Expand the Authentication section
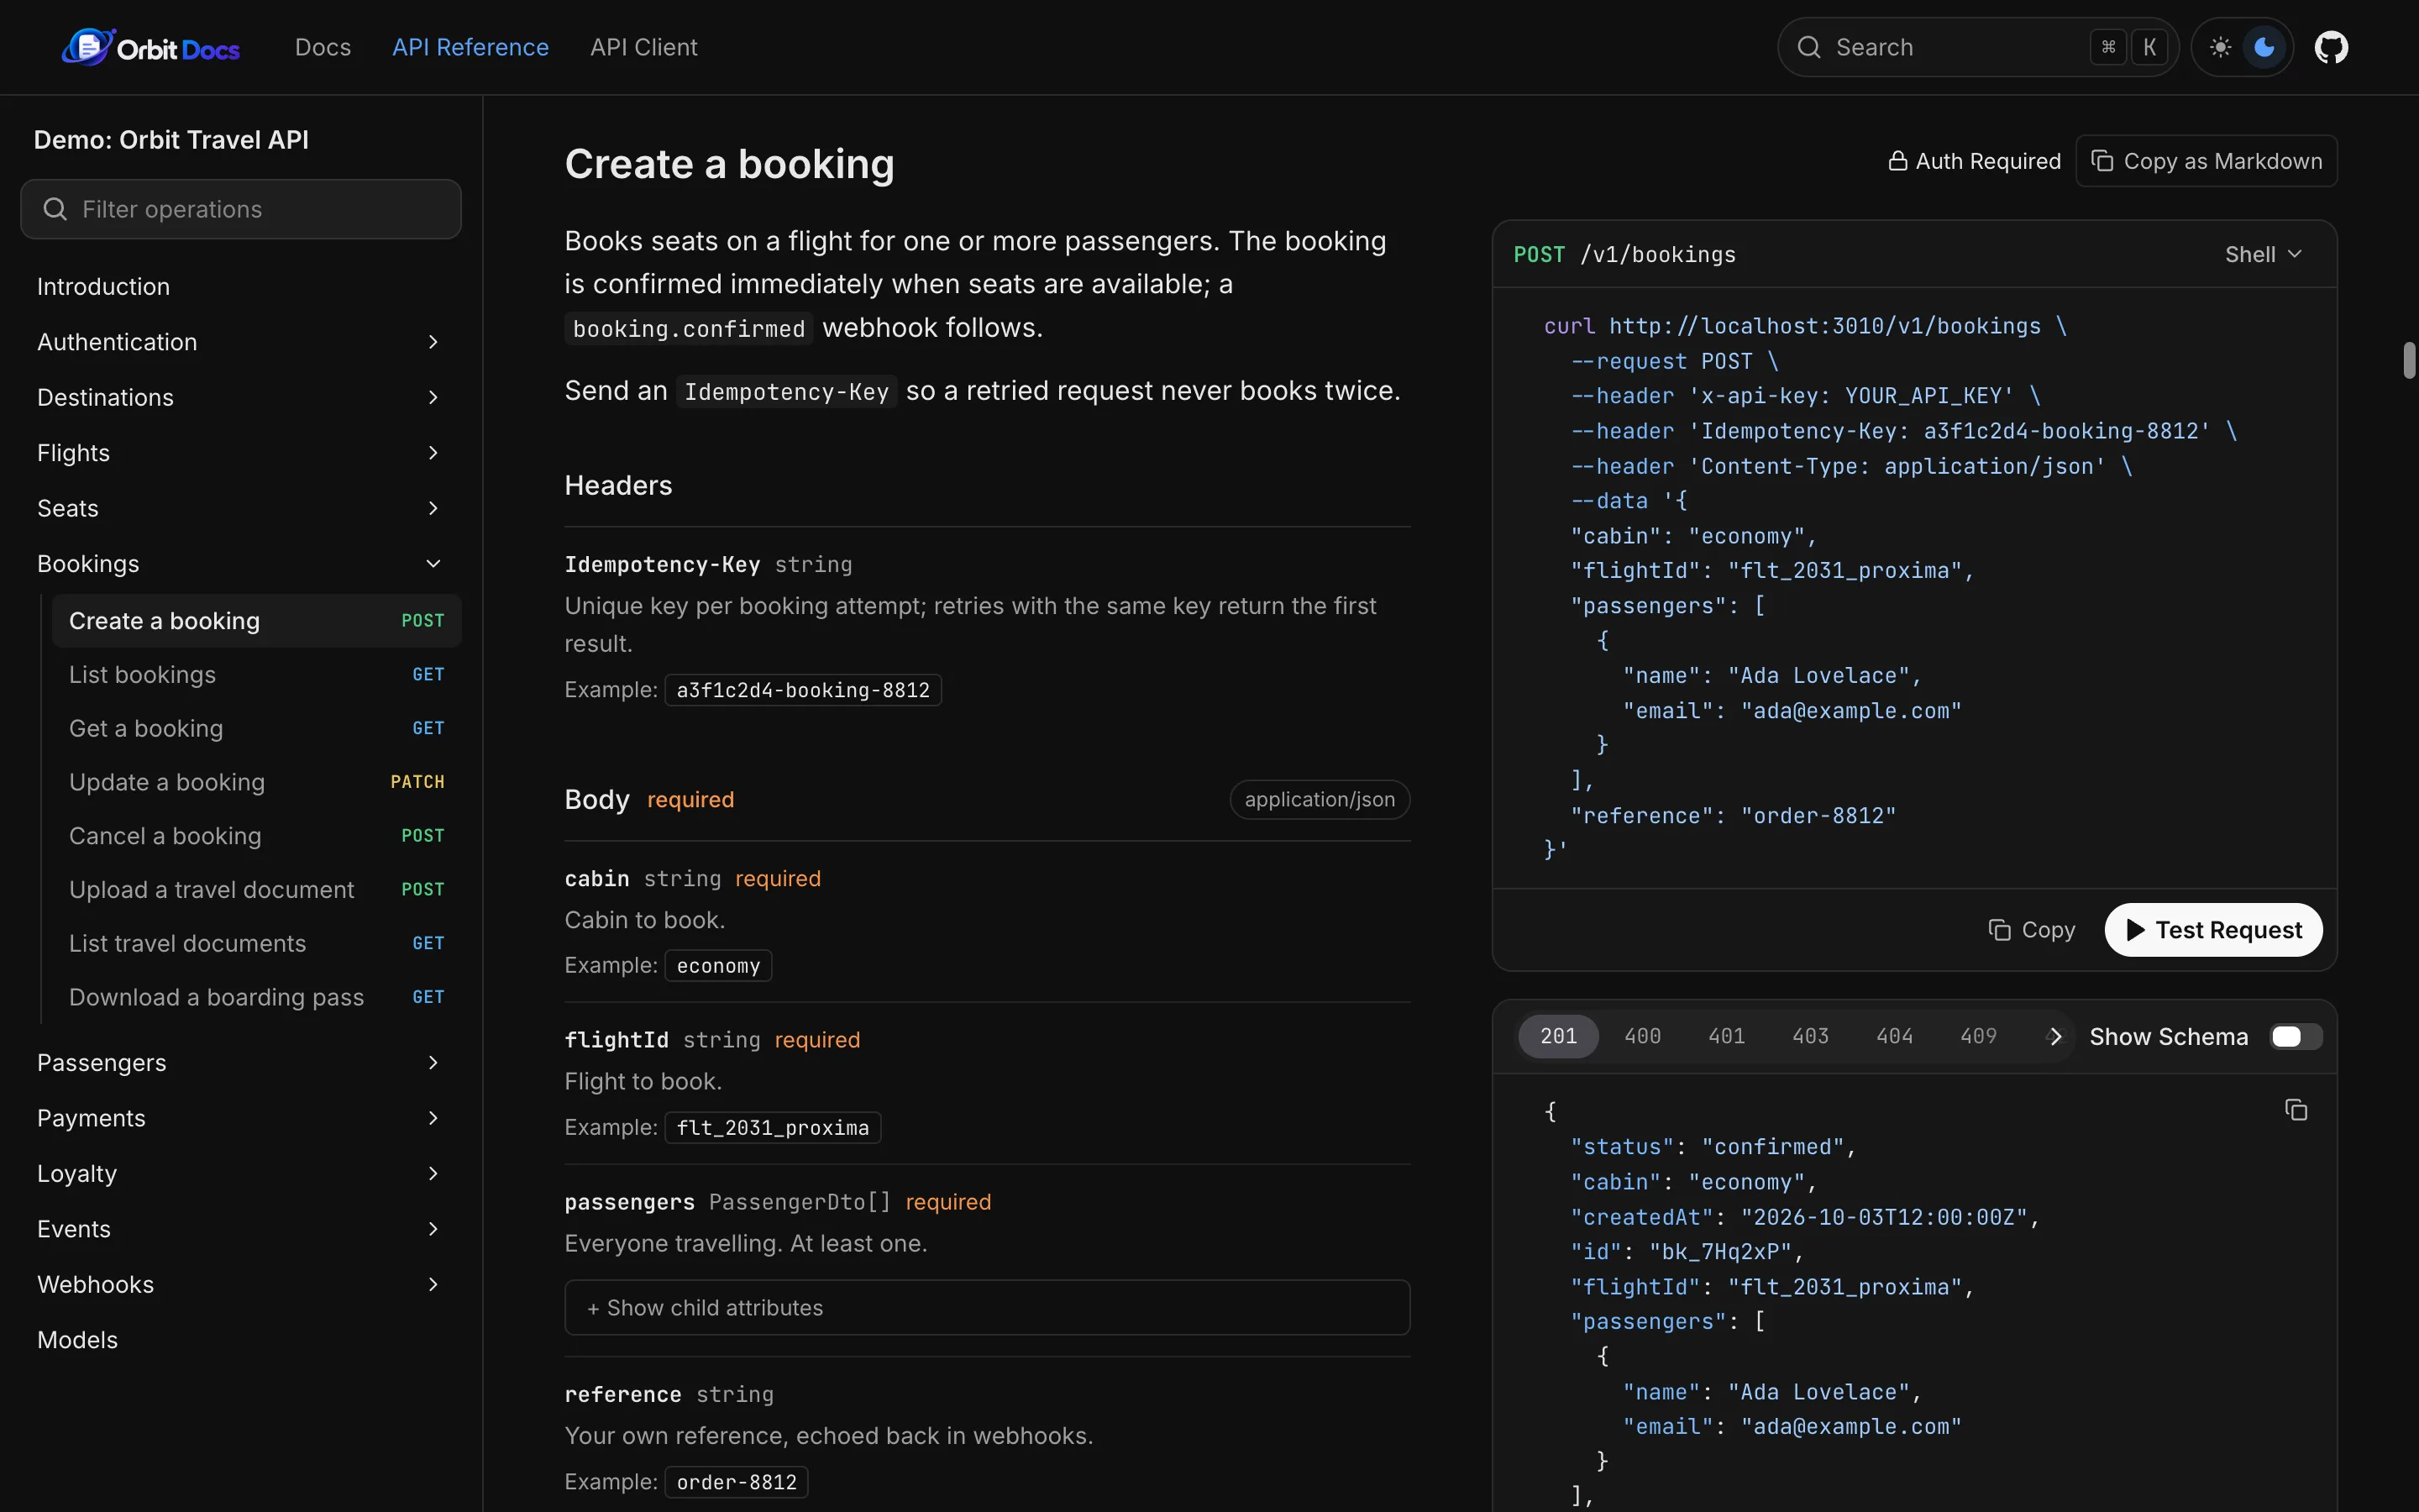Screen dimensions: 2419x1512 pyautogui.click(x=240, y=342)
